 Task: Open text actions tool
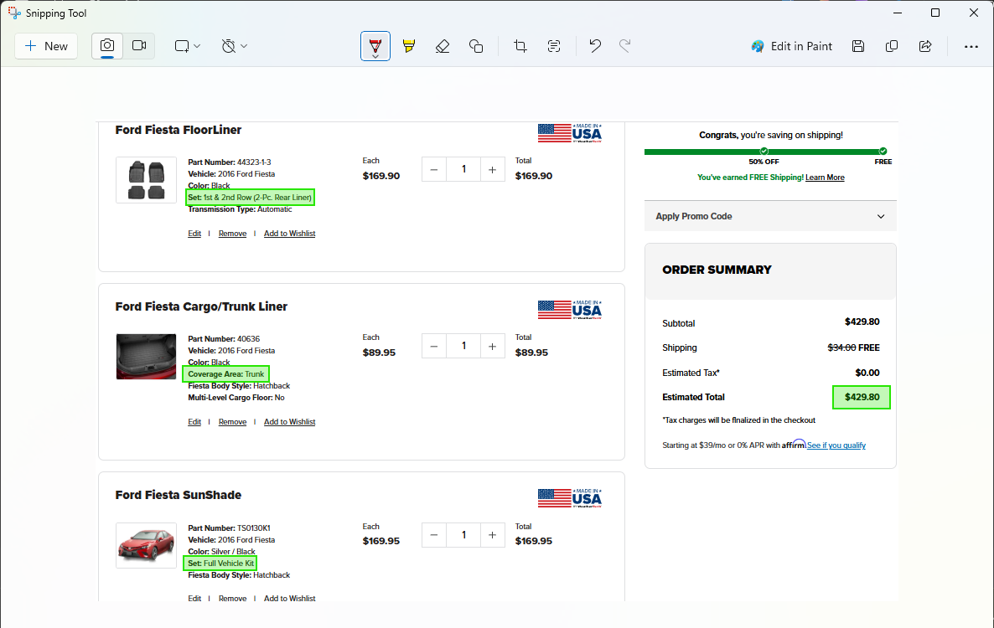pyautogui.click(x=554, y=46)
